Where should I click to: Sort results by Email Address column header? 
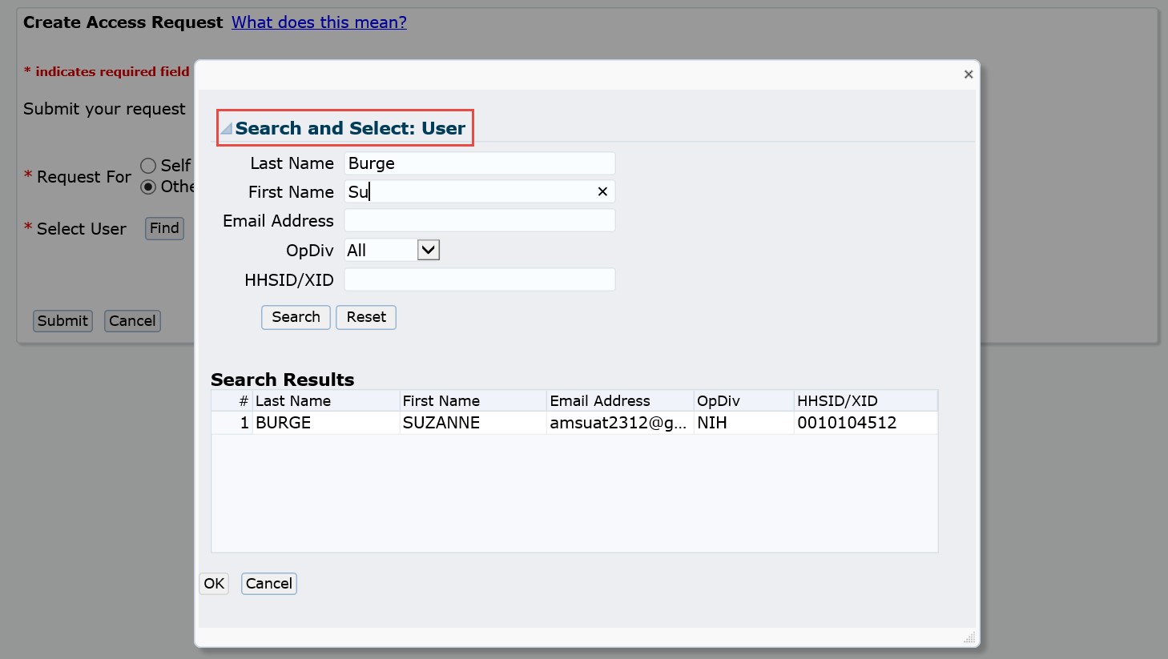pos(600,401)
